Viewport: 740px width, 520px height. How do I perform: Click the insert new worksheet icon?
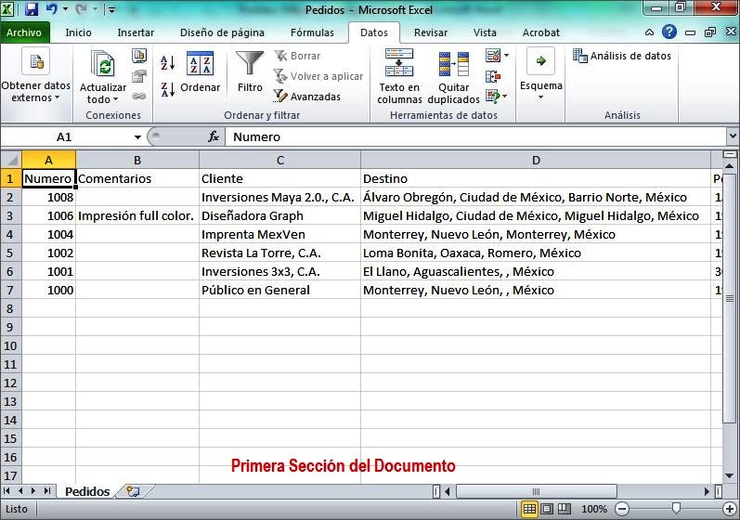pos(134,491)
